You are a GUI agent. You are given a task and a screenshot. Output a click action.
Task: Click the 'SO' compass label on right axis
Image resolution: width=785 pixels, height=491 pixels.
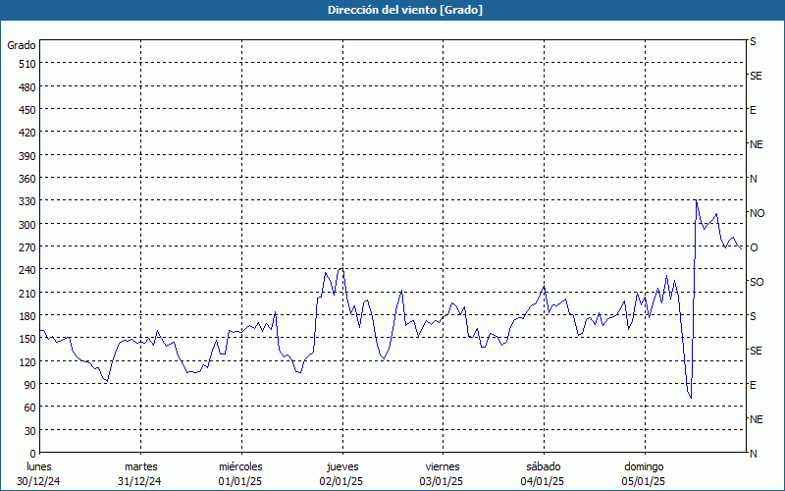pyautogui.click(x=757, y=282)
